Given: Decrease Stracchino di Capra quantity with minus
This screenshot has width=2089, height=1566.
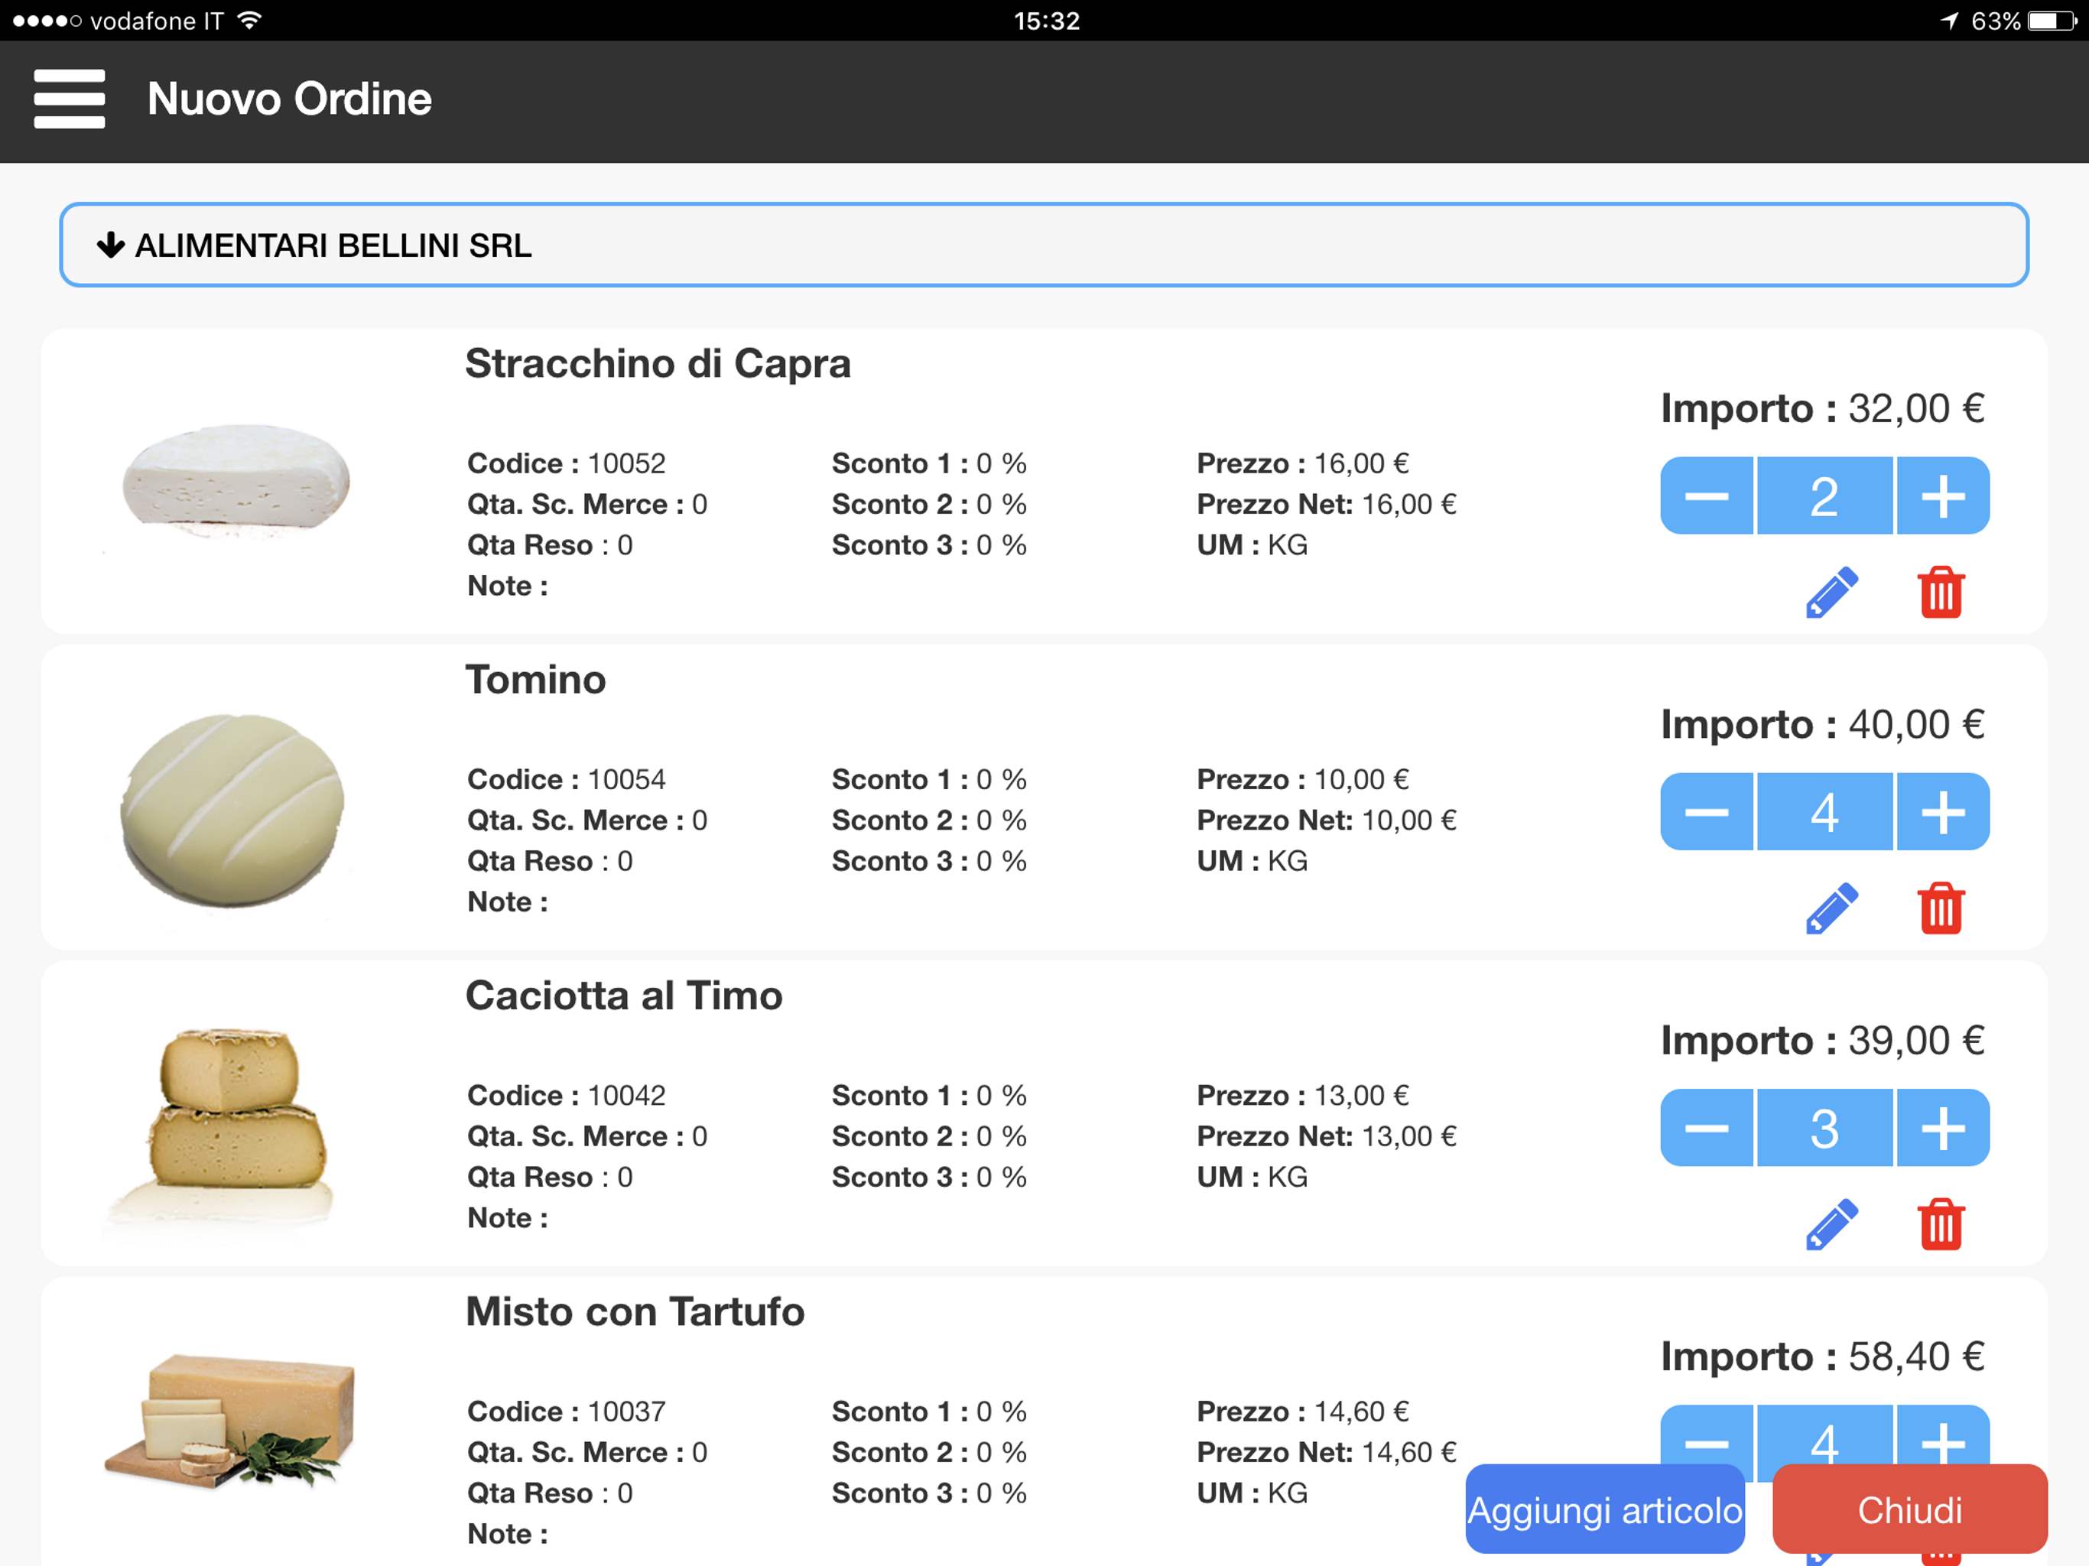Looking at the screenshot, I should (x=1707, y=495).
